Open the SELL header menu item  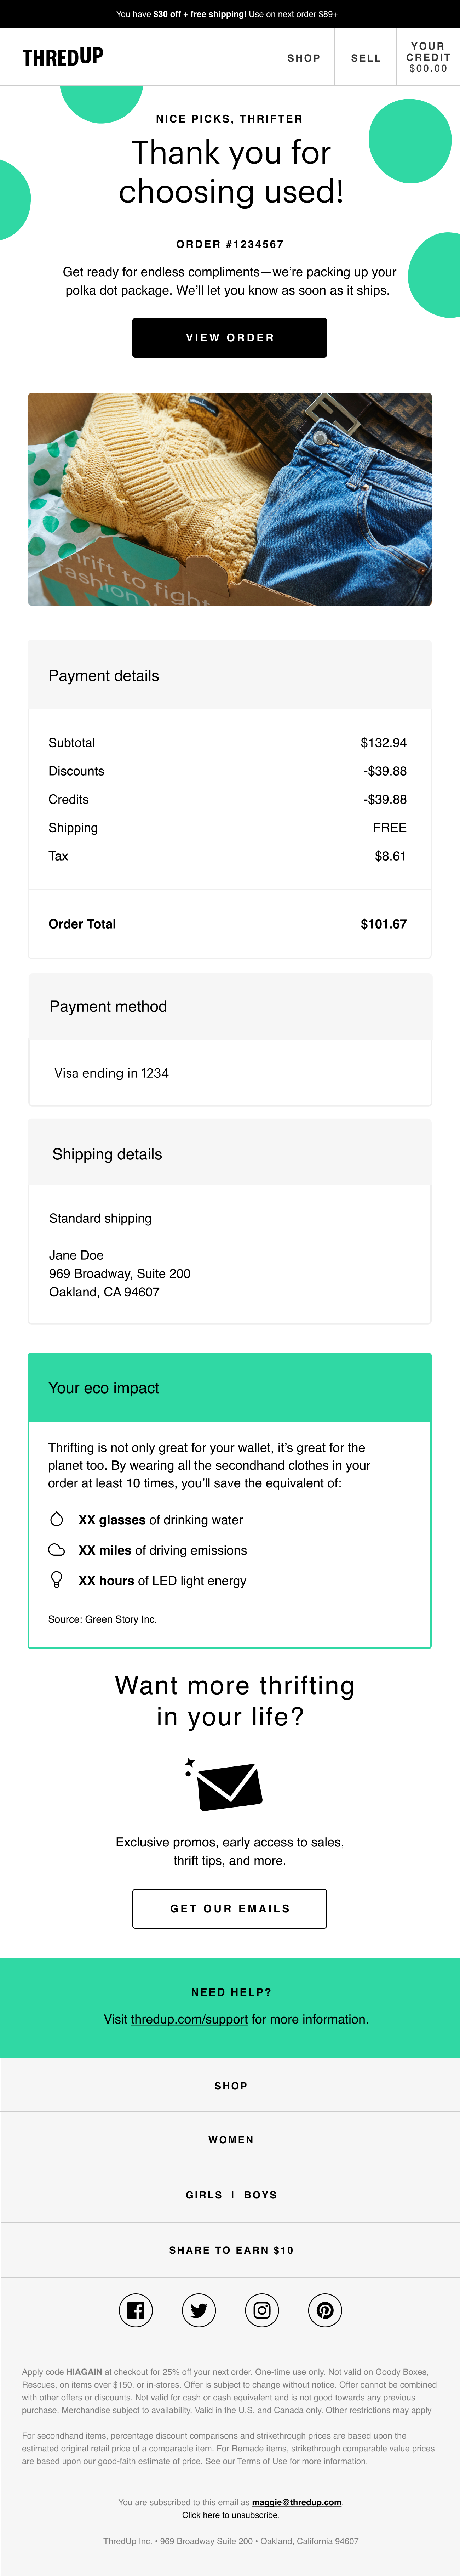click(x=366, y=58)
